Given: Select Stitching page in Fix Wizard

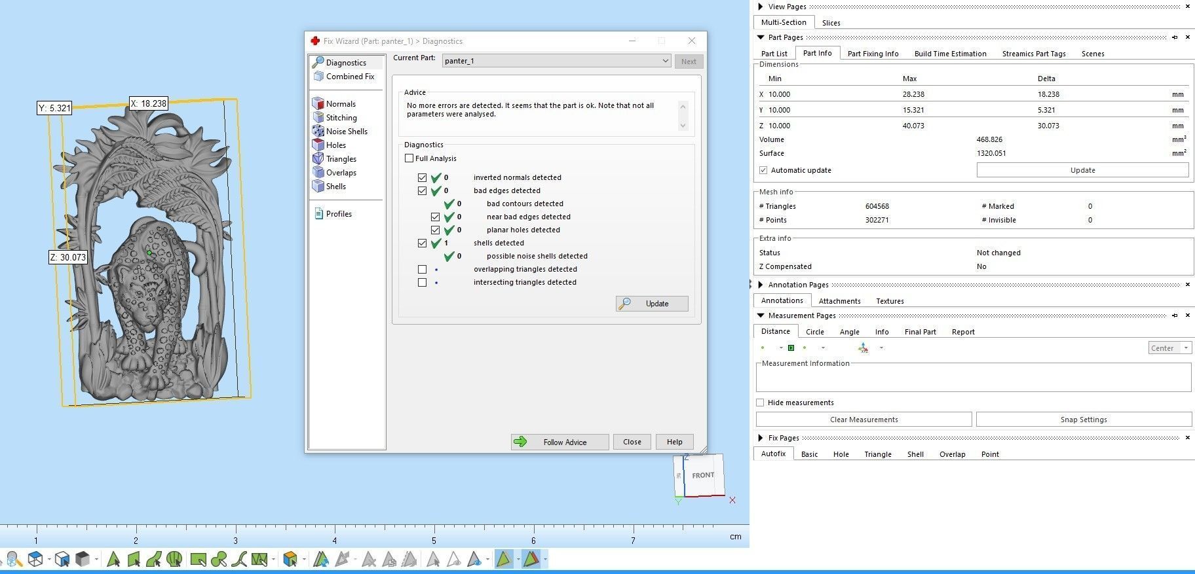Looking at the screenshot, I should [x=334, y=118].
